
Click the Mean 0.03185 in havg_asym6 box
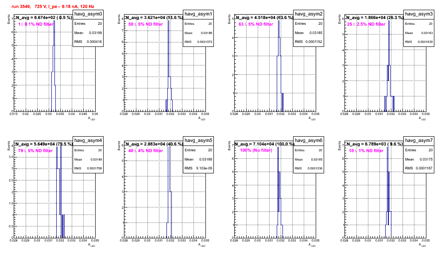pos(317,159)
